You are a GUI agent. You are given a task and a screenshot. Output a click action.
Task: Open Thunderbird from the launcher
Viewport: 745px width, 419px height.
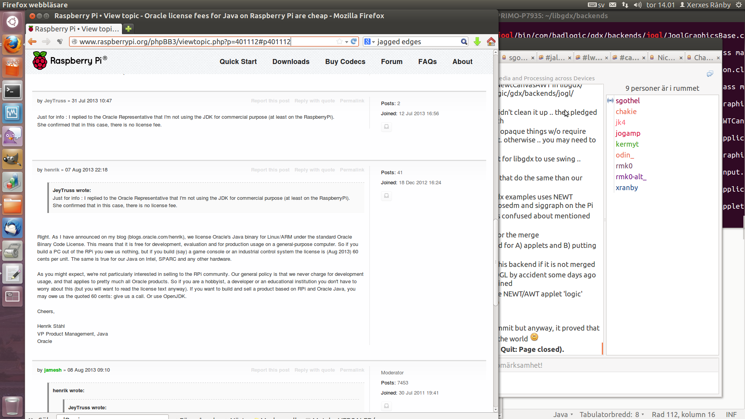12,228
